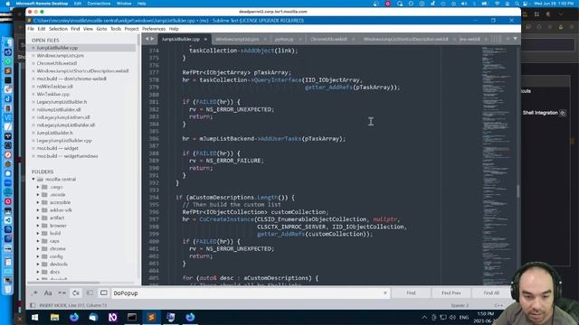This screenshot has width=579, height=325.
Task: Click the Find button
Action: [411, 292]
